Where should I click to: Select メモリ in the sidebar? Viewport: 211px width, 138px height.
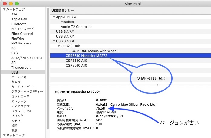(16, 121)
